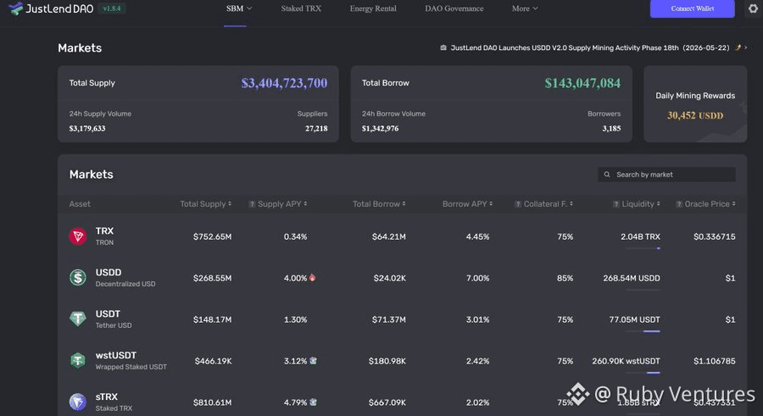Click the announcement next arrow

(x=745, y=47)
